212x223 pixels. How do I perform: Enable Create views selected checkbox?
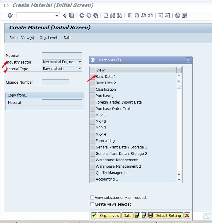[x=92, y=204]
